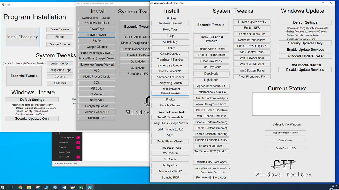The width and height of the screenshot is (339, 190).
Task: Click Security Updates Only in Form window
Action: (x=32, y=119)
